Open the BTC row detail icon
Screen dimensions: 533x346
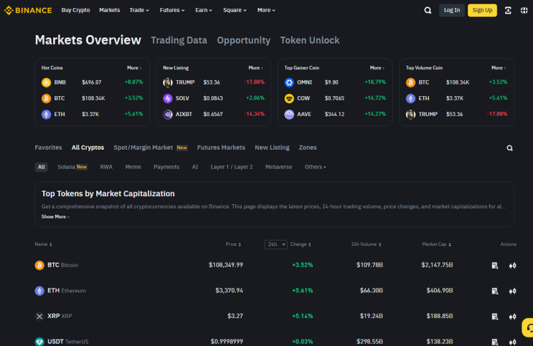(x=495, y=266)
